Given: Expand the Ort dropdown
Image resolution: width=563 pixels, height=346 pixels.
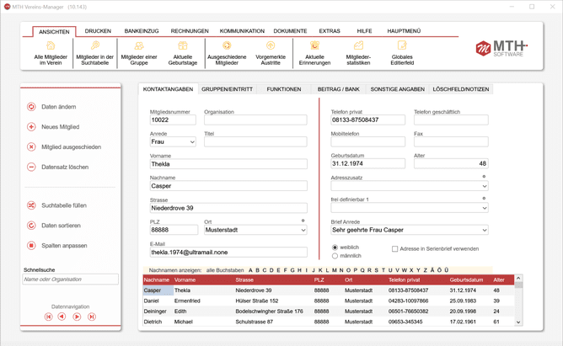Looking at the screenshot, I should pyautogui.click(x=303, y=230).
